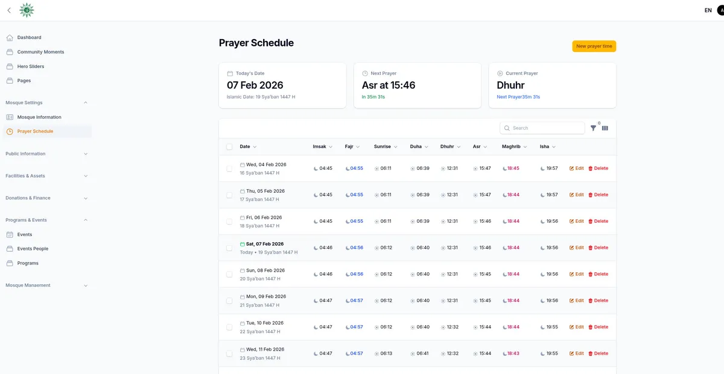Go to Hero Sliders page
The width and height of the screenshot is (724, 374).
tap(30, 66)
